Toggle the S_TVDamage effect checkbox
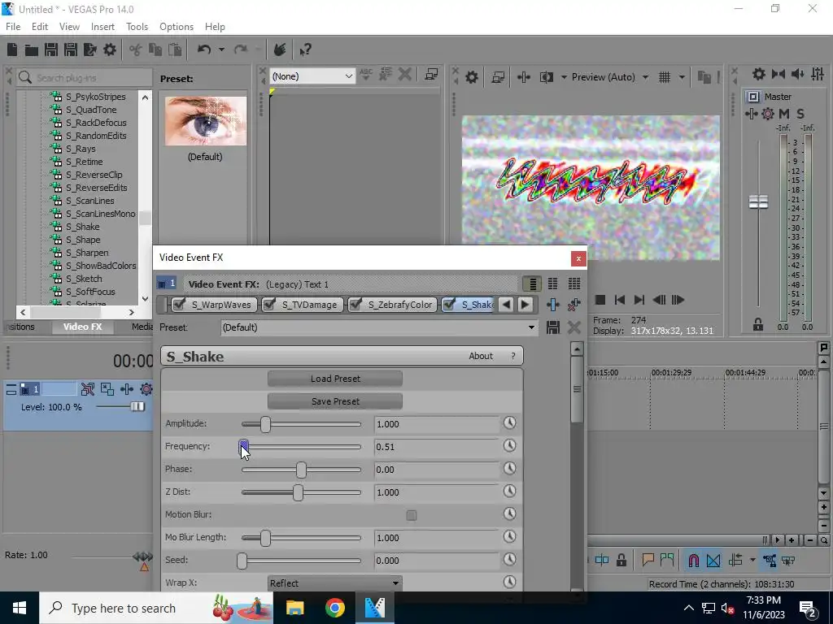 pos(270,304)
